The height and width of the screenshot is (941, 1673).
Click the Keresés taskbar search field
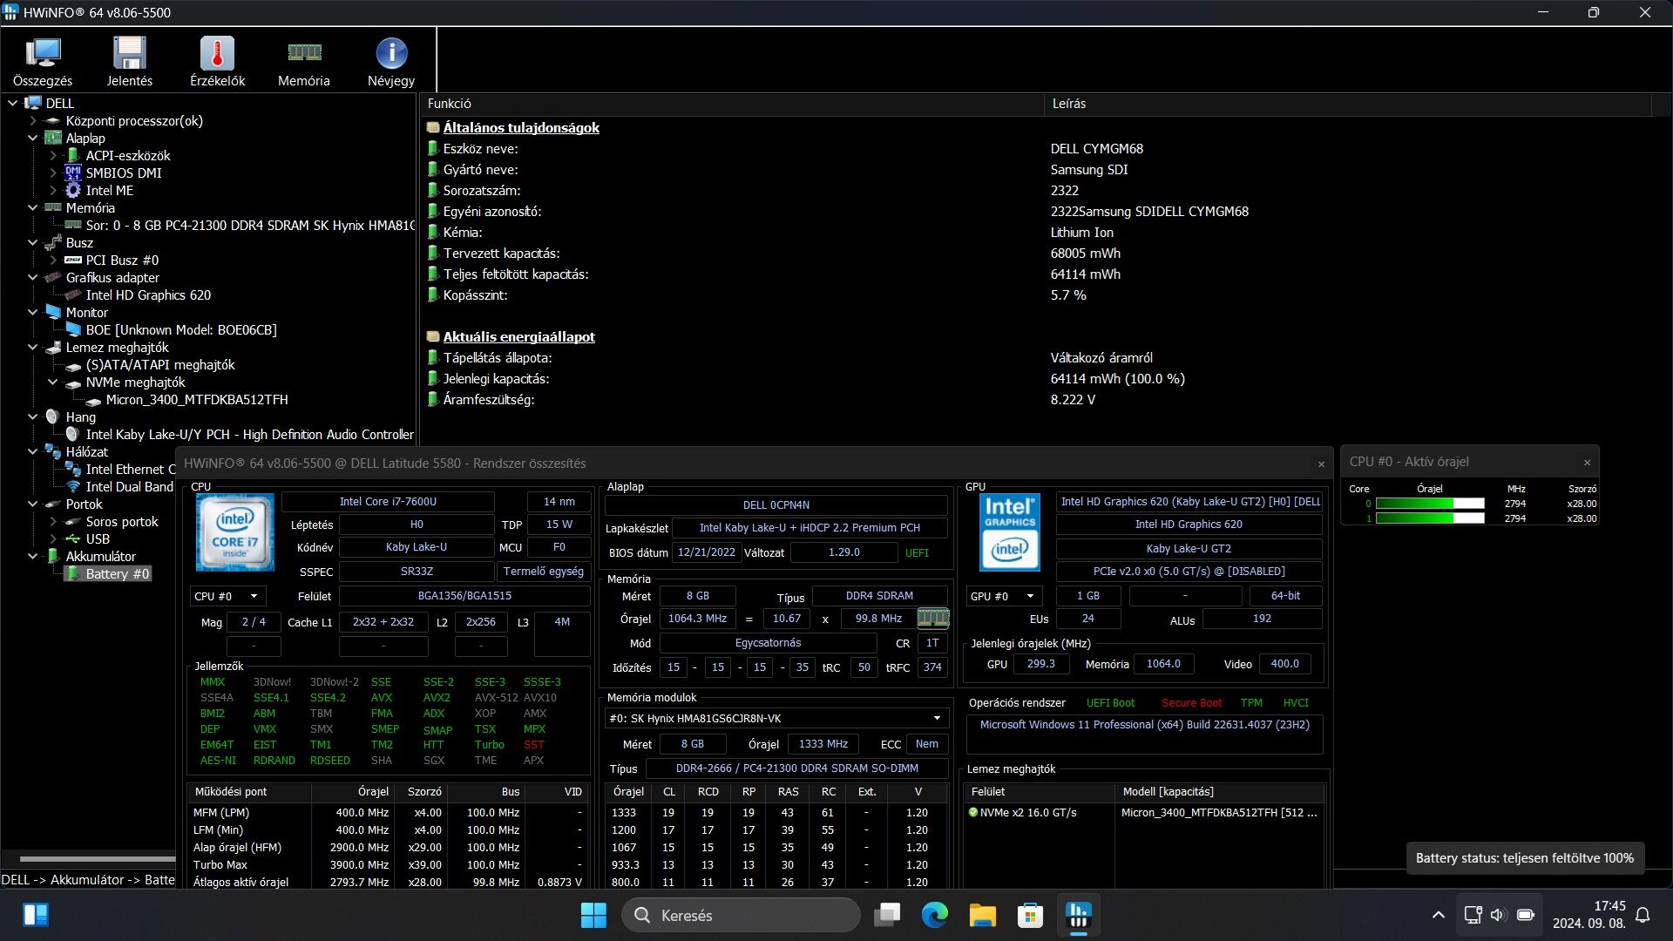pyautogui.click(x=741, y=915)
